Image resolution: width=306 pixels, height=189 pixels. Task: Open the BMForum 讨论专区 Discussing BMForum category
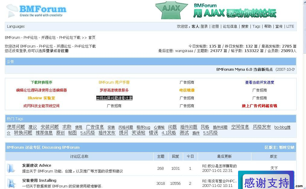pos(43,147)
